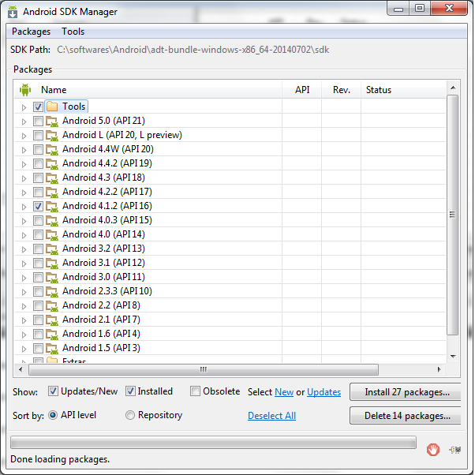
Task: Click the Android L preview folder icon
Action: click(x=52, y=135)
